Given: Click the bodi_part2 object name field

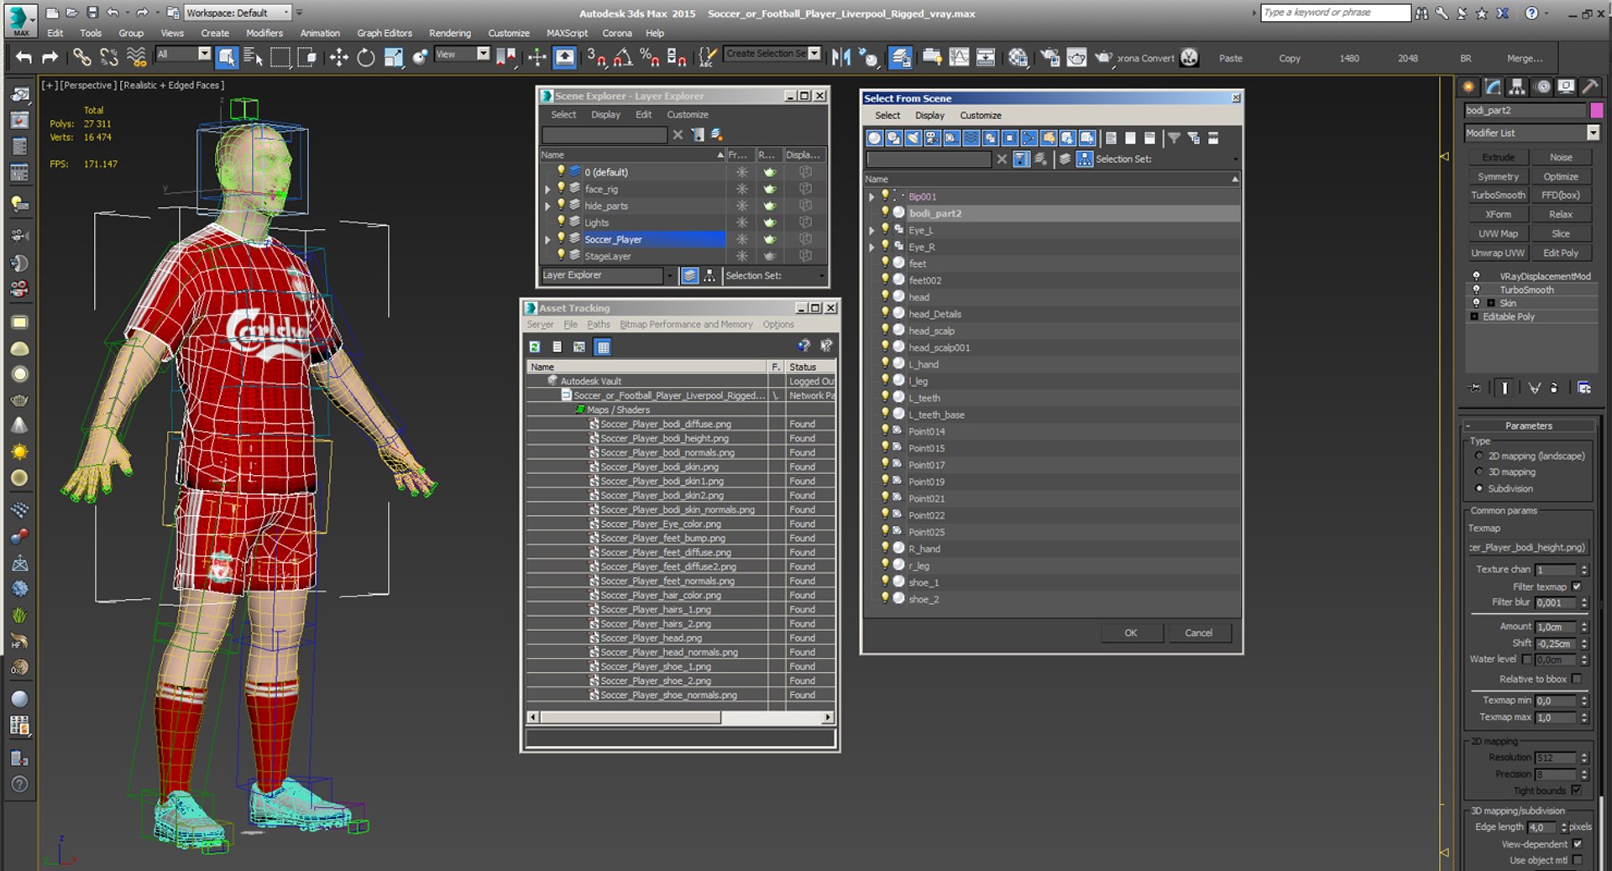Looking at the screenshot, I should tap(1525, 110).
